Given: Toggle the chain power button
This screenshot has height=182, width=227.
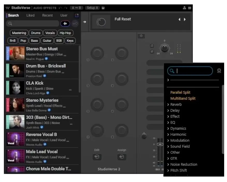Looking at the screenshot, I should click(x=141, y=36).
